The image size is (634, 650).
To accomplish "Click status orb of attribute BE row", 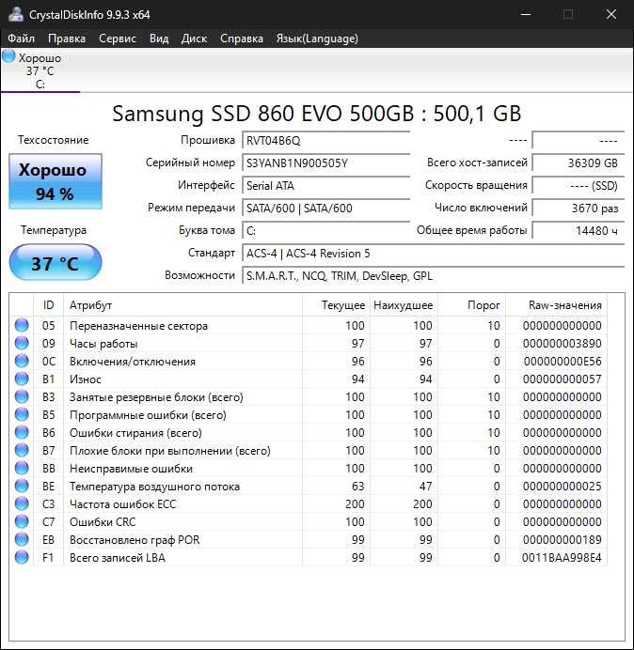I will (x=22, y=486).
